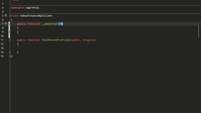Click function keyword on line 7
The image size is (201, 113).
[x=34, y=24]
